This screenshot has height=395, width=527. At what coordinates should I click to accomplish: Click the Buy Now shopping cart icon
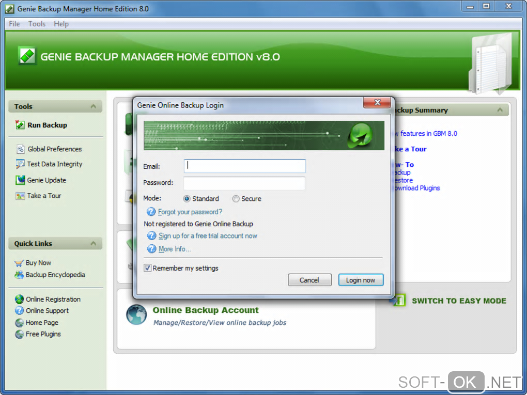click(x=19, y=263)
